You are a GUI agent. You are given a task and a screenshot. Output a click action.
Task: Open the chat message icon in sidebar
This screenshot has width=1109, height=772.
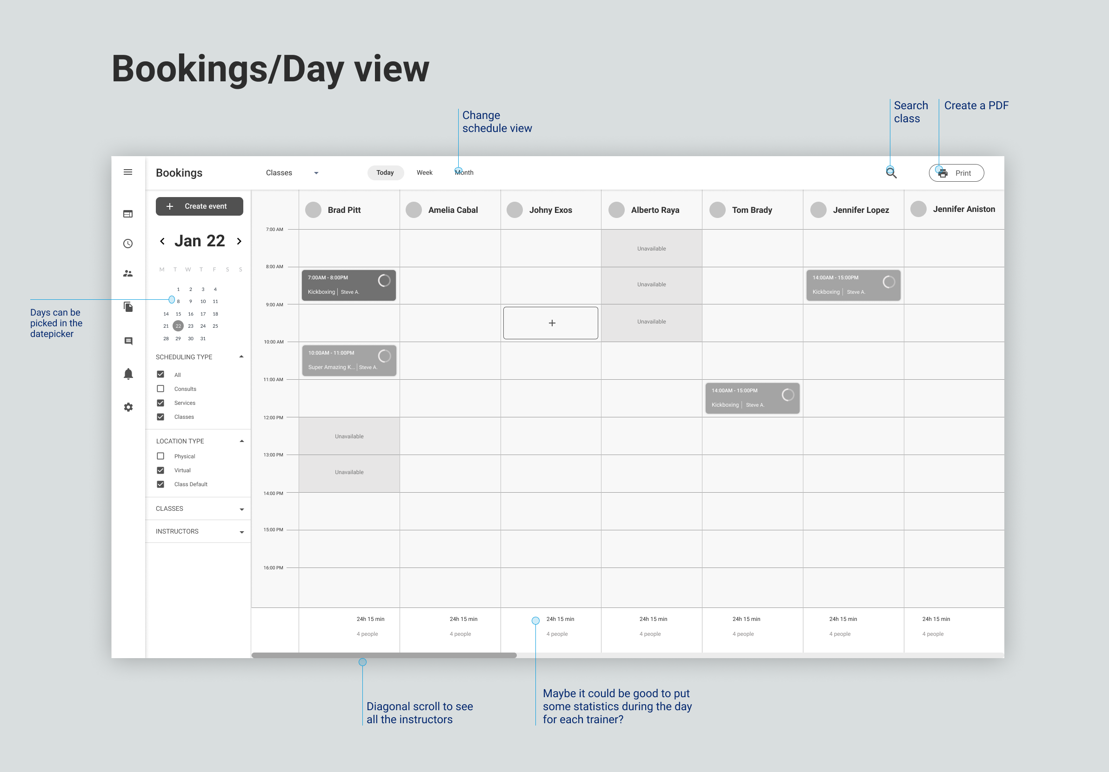[x=128, y=341]
